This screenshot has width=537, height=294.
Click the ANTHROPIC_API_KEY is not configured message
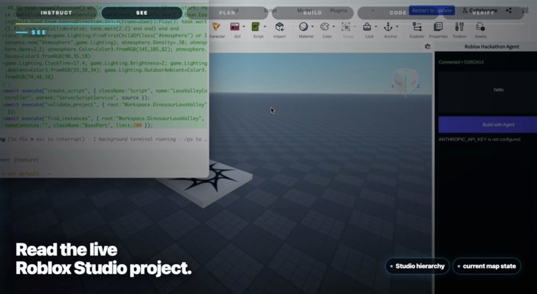480,140
